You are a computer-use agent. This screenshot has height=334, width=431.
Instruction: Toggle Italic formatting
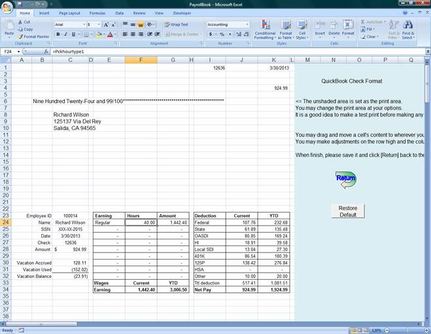(64, 35)
